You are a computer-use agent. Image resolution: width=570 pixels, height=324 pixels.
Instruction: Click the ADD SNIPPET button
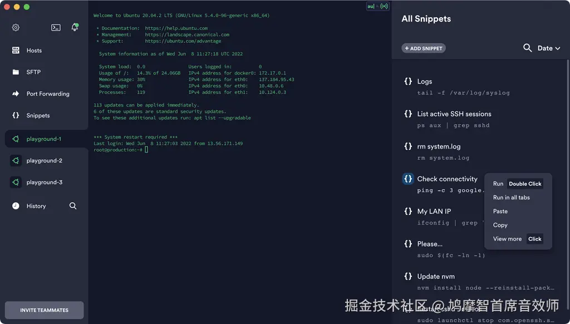(x=423, y=48)
